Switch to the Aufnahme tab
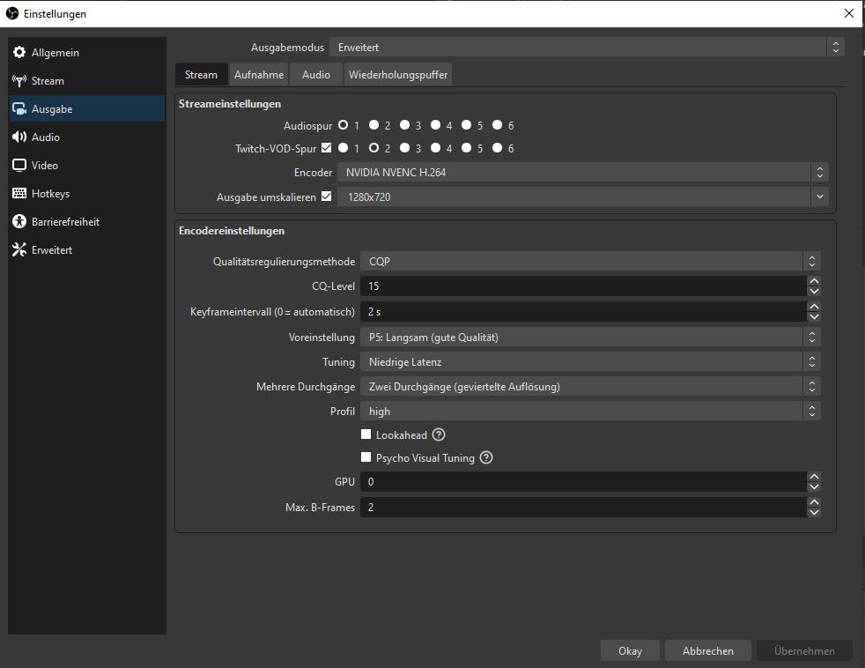Image resolution: width=865 pixels, height=668 pixels. pos(259,75)
